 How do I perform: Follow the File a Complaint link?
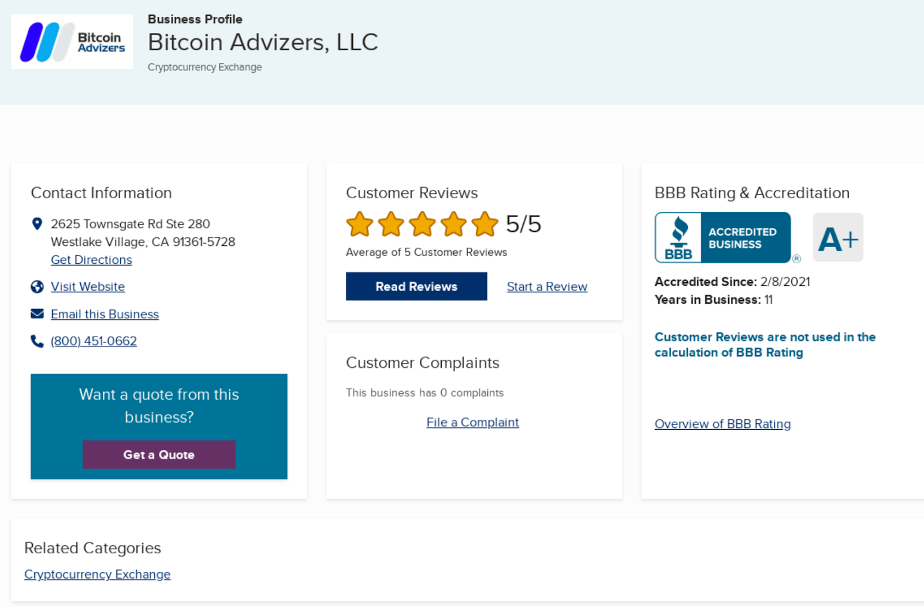(x=472, y=422)
